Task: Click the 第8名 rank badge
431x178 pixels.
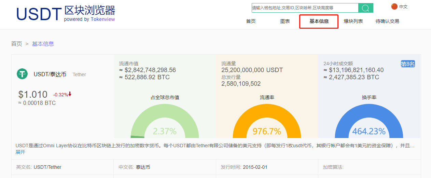Action: 408,64
